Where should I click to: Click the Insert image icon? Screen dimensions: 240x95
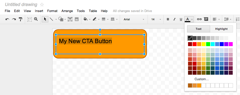coord(77,19)
